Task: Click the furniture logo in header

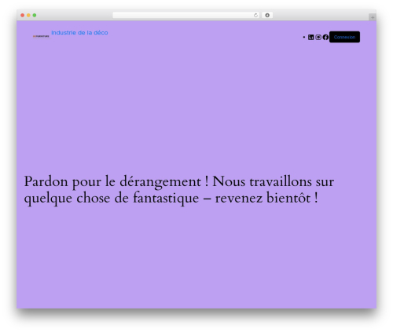Action: 41,36
